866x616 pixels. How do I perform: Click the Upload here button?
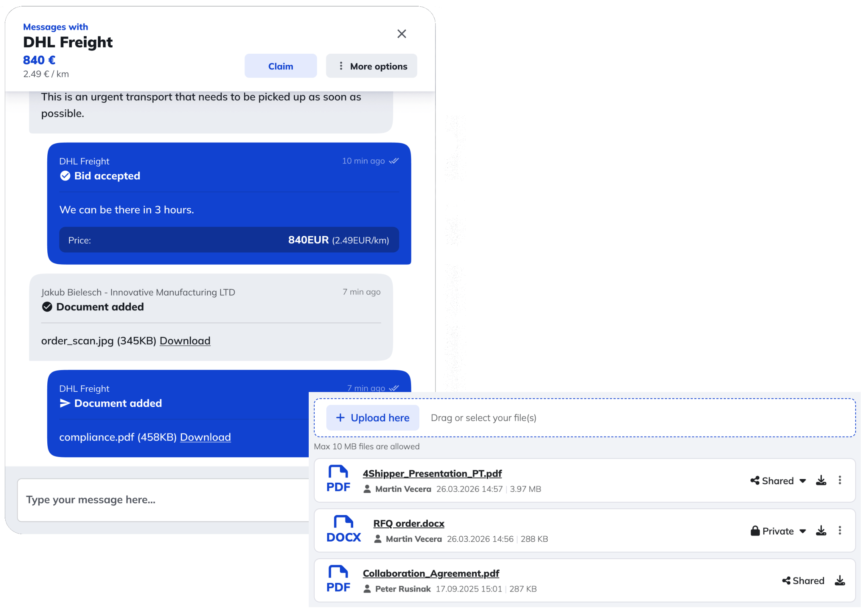pyautogui.click(x=372, y=417)
